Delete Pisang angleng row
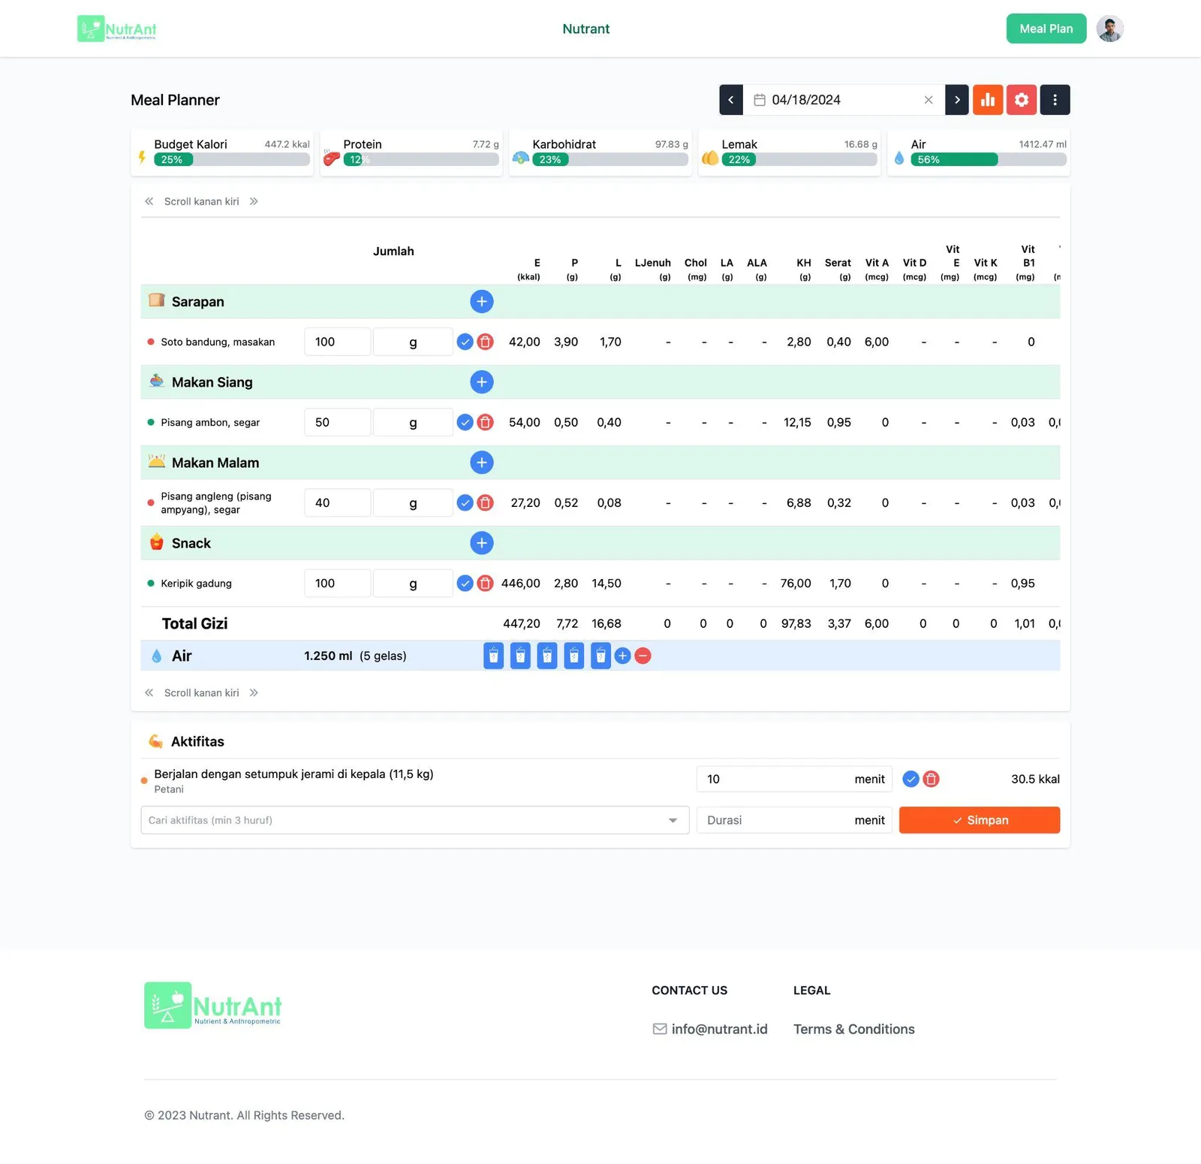The image size is (1201, 1164). [486, 502]
